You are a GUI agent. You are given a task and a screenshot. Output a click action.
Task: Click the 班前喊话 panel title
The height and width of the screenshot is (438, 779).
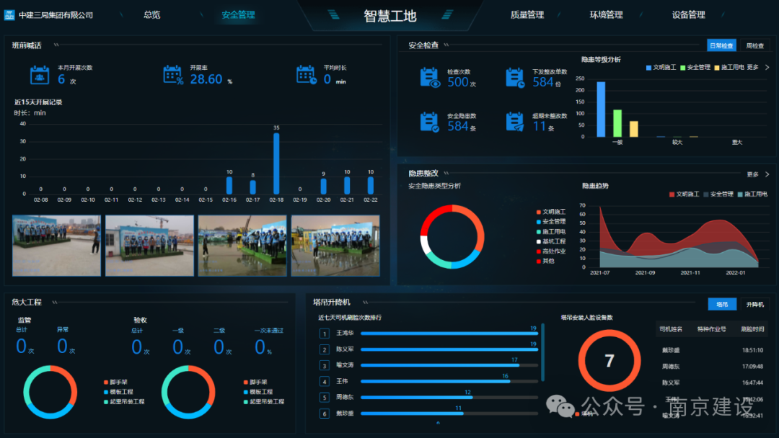pos(27,45)
